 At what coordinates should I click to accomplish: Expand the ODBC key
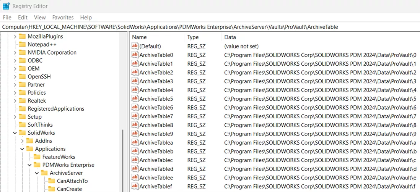15,60
